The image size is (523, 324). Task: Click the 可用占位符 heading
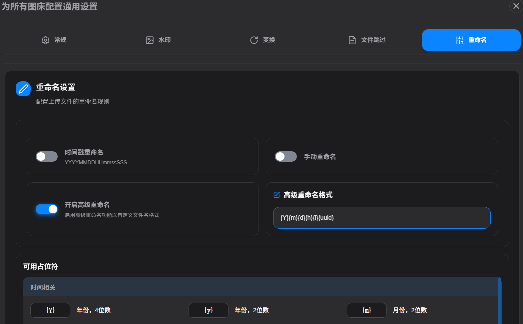[41, 266]
